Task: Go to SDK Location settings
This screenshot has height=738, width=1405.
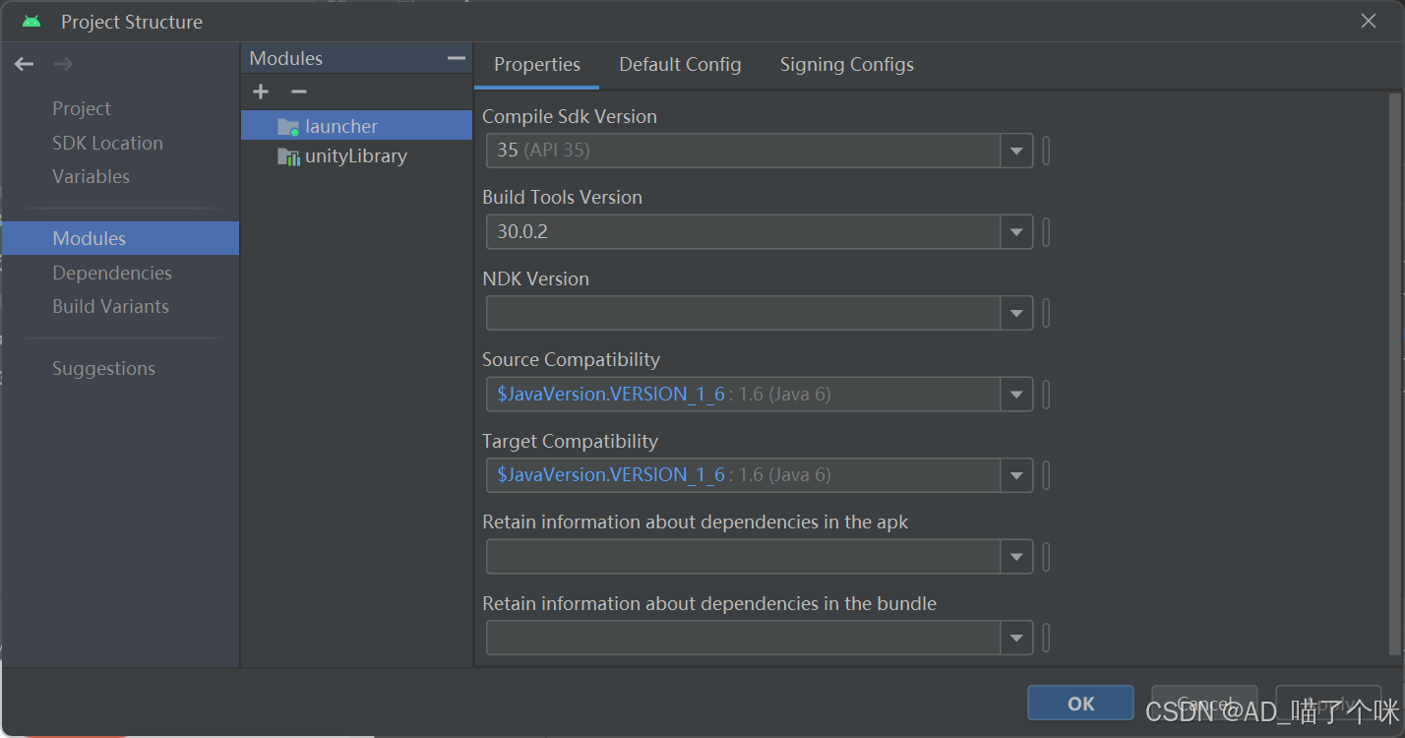Action: pyautogui.click(x=107, y=143)
